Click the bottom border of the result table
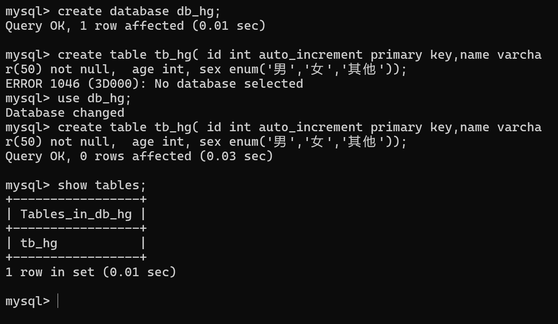Screen dimensions: 558x324 (x=76, y=257)
